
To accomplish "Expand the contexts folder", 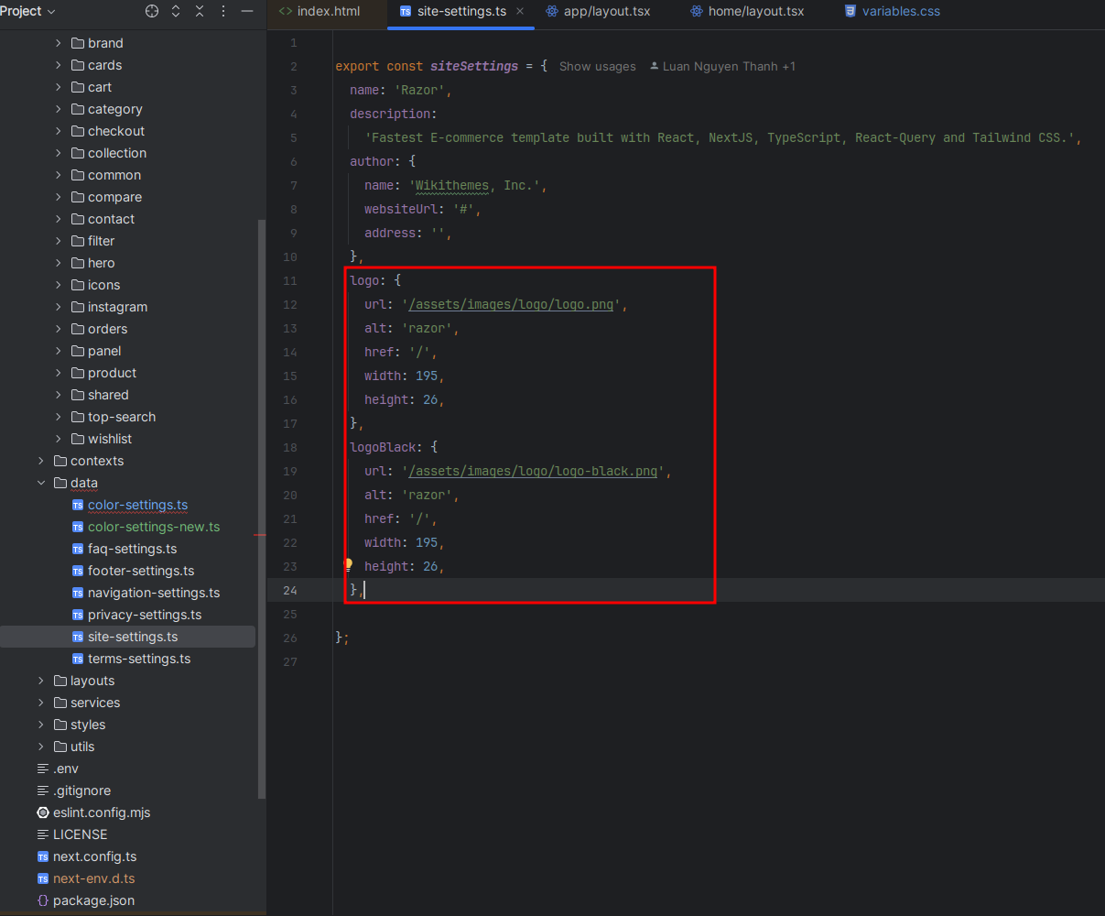I will click(41, 461).
